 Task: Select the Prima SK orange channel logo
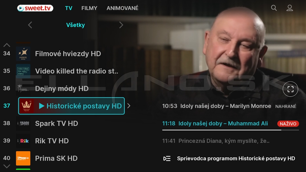(23, 158)
